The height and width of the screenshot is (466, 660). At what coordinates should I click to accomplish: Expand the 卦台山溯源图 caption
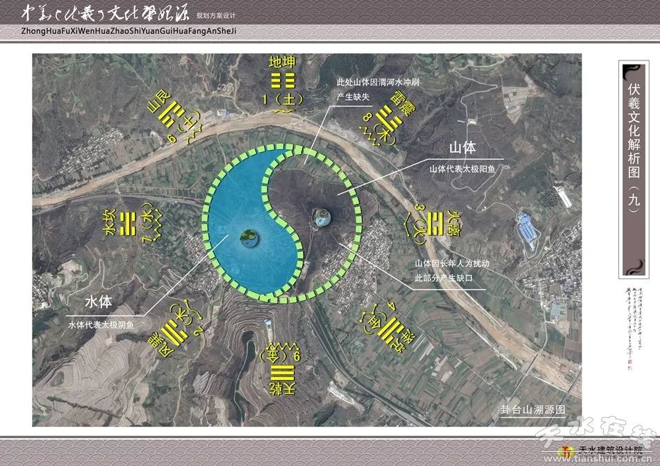[x=532, y=408]
